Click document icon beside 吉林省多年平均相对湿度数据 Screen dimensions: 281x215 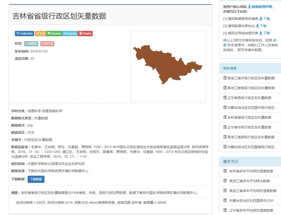tap(225, 171)
